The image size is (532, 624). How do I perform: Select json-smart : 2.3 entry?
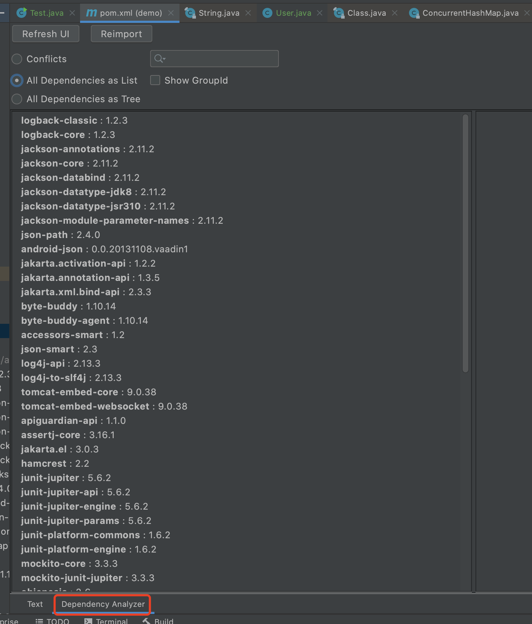point(59,349)
